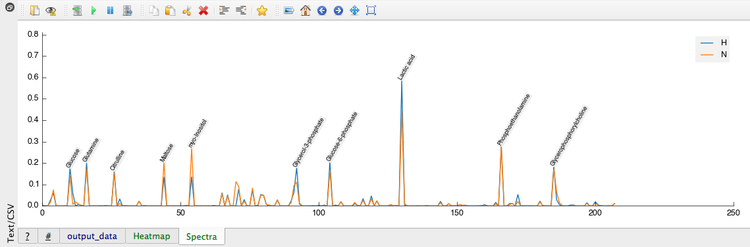Open the hash # tab
Image resolution: width=750 pixels, height=247 pixels.
(48, 236)
